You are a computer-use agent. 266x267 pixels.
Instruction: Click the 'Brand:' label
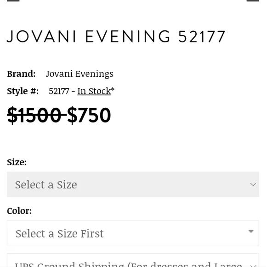click(x=21, y=74)
